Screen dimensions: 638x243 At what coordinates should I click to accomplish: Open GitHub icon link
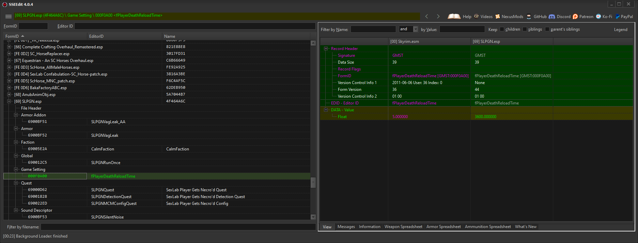[x=529, y=16]
